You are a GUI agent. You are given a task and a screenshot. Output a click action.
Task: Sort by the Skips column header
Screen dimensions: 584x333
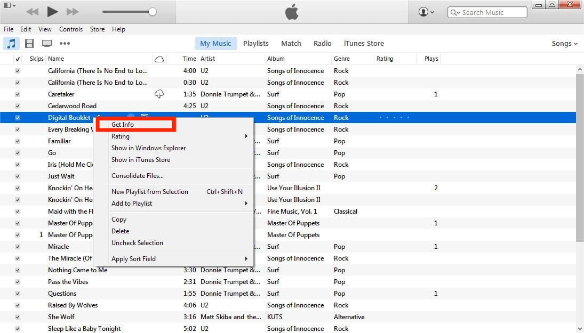point(36,59)
